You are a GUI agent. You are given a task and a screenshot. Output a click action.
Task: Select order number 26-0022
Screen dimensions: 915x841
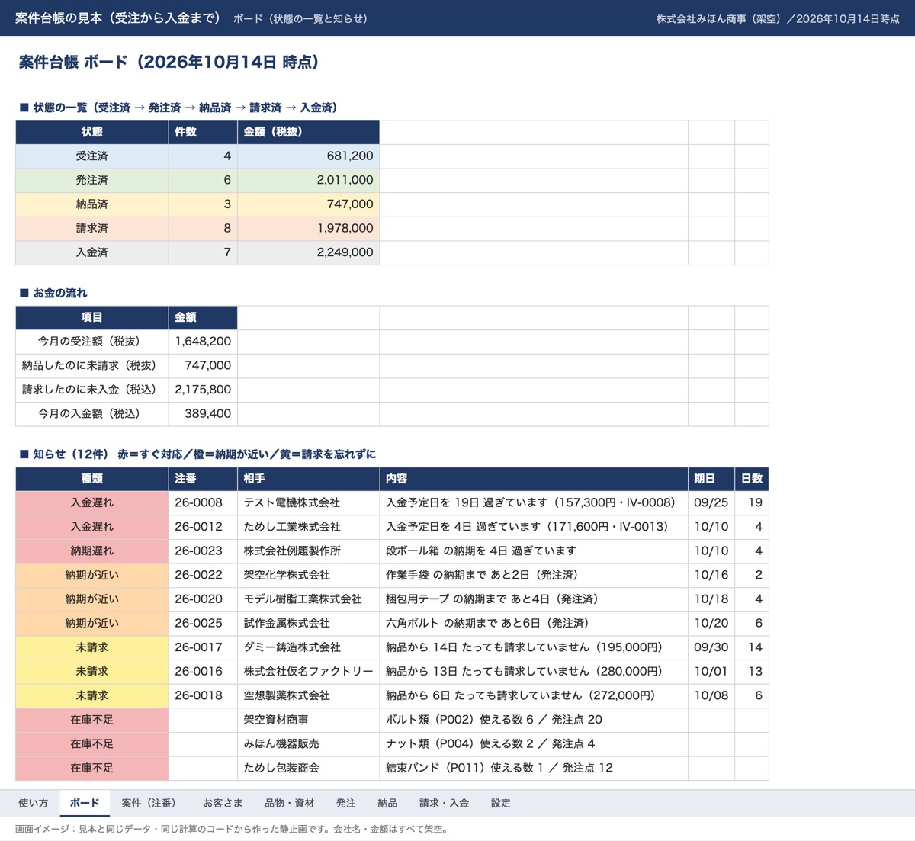pyautogui.click(x=203, y=575)
